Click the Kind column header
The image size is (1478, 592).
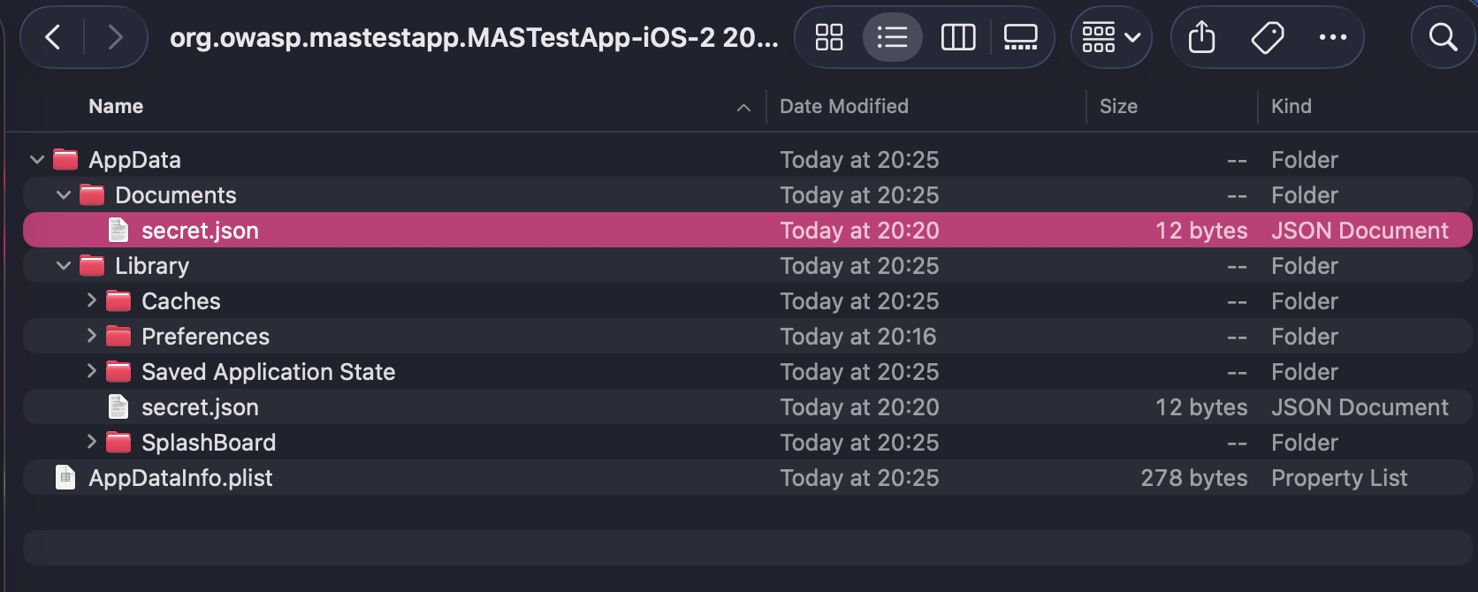1291,106
